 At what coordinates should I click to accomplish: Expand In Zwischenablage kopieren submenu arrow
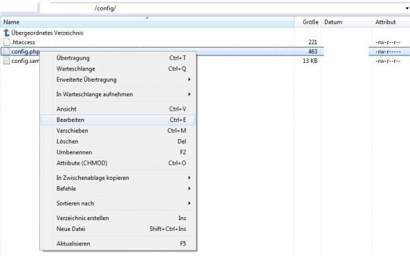189,177
